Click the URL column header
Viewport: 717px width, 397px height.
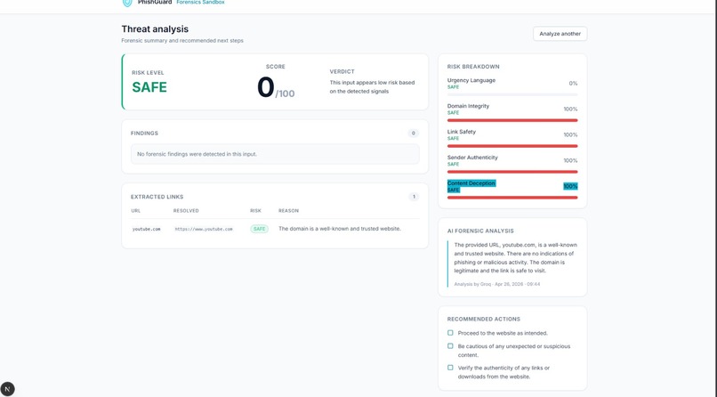[x=136, y=211]
